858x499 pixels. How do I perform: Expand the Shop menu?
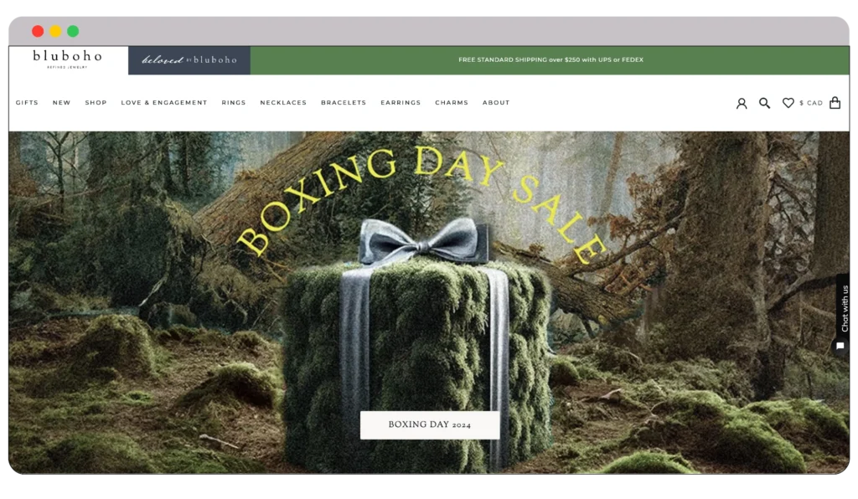96,103
